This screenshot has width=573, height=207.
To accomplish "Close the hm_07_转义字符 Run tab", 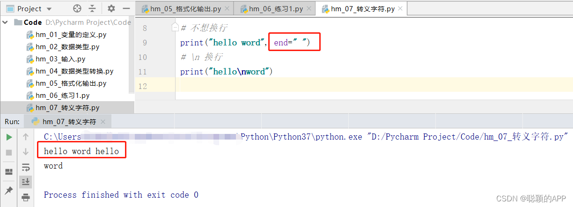I will (x=103, y=122).
